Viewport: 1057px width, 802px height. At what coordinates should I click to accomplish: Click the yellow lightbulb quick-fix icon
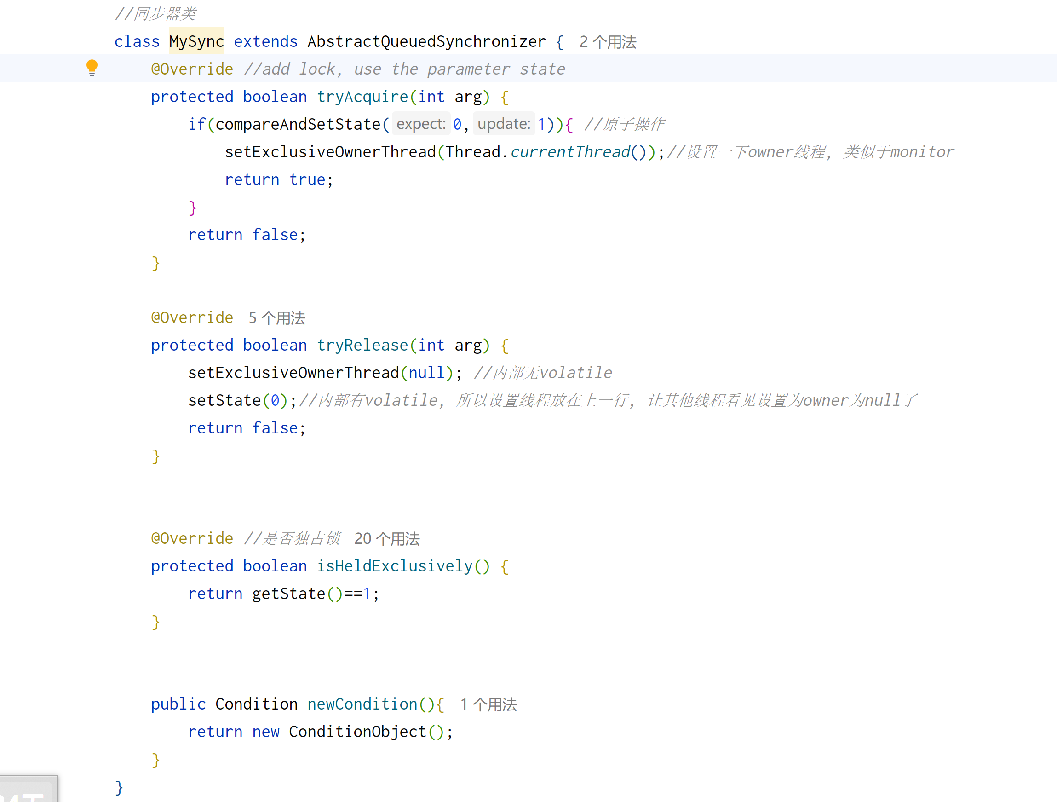(92, 67)
